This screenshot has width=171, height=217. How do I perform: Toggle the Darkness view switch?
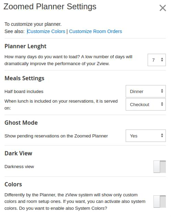pyautogui.click(x=160, y=167)
